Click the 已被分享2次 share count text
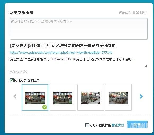154x135 pixels. [19, 72]
